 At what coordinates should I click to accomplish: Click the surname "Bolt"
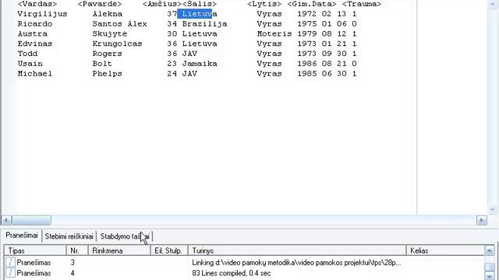point(102,64)
